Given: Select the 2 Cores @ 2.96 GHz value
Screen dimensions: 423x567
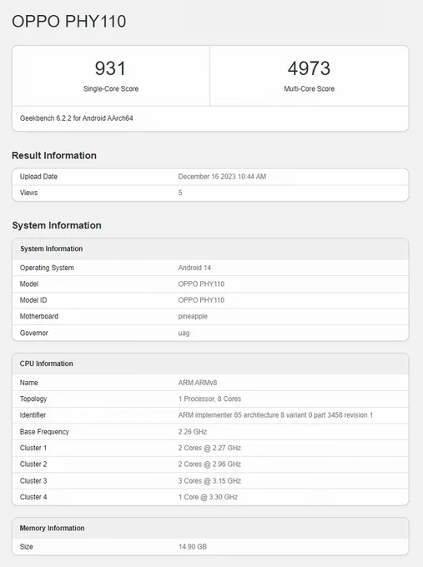Looking at the screenshot, I should point(209,464).
